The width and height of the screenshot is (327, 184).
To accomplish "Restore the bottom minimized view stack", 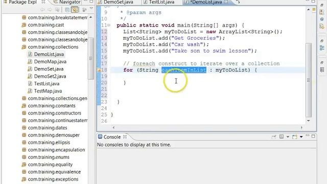I will pos(322,62).
